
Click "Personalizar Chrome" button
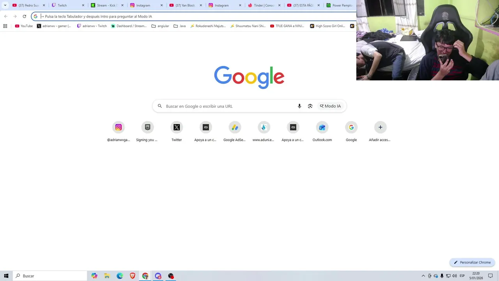click(472, 262)
